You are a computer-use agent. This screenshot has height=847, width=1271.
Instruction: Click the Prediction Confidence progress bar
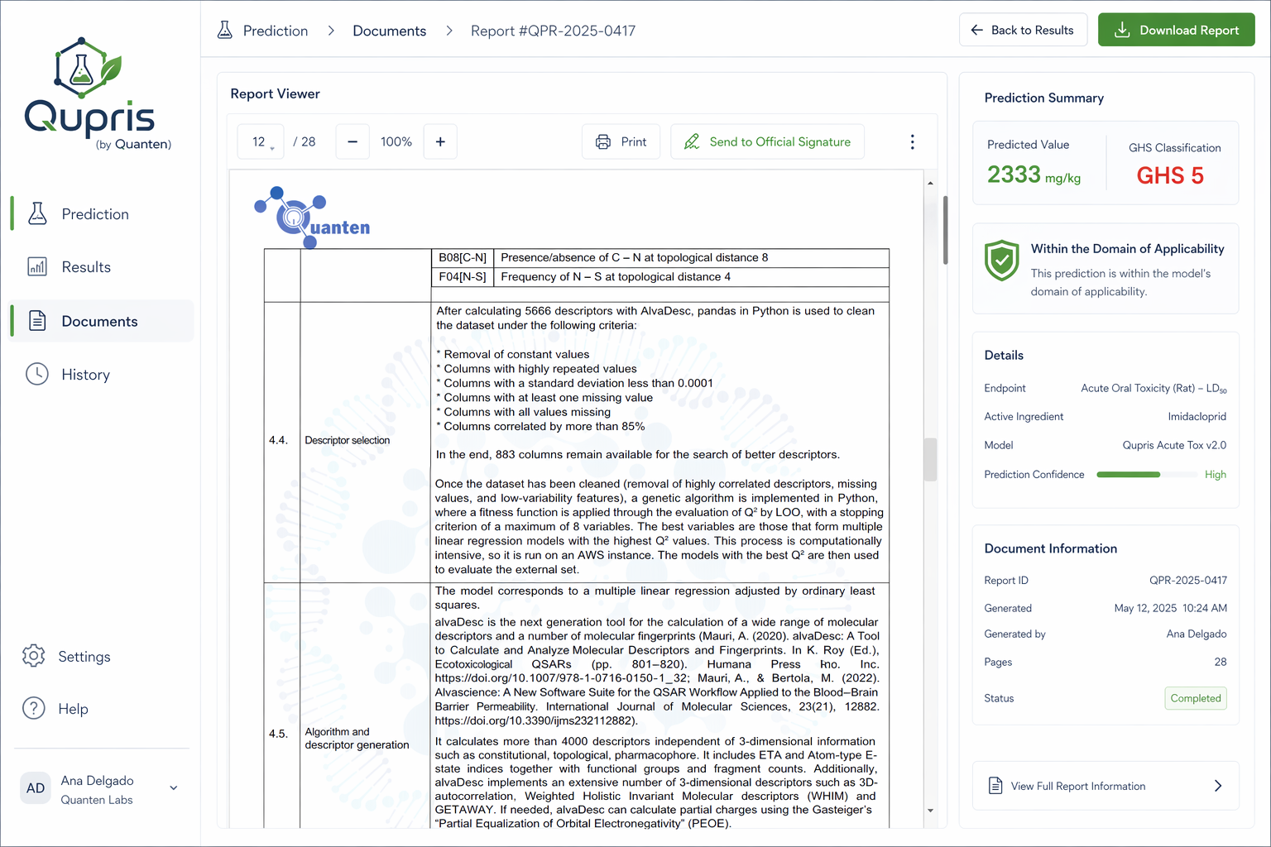click(x=1145, y=475)
